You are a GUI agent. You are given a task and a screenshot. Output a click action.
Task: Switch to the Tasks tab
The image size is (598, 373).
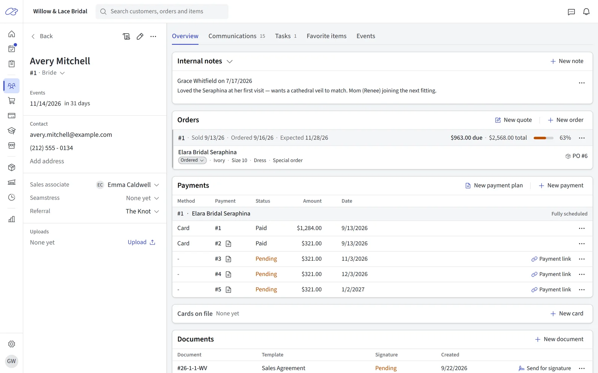(286, 36)
